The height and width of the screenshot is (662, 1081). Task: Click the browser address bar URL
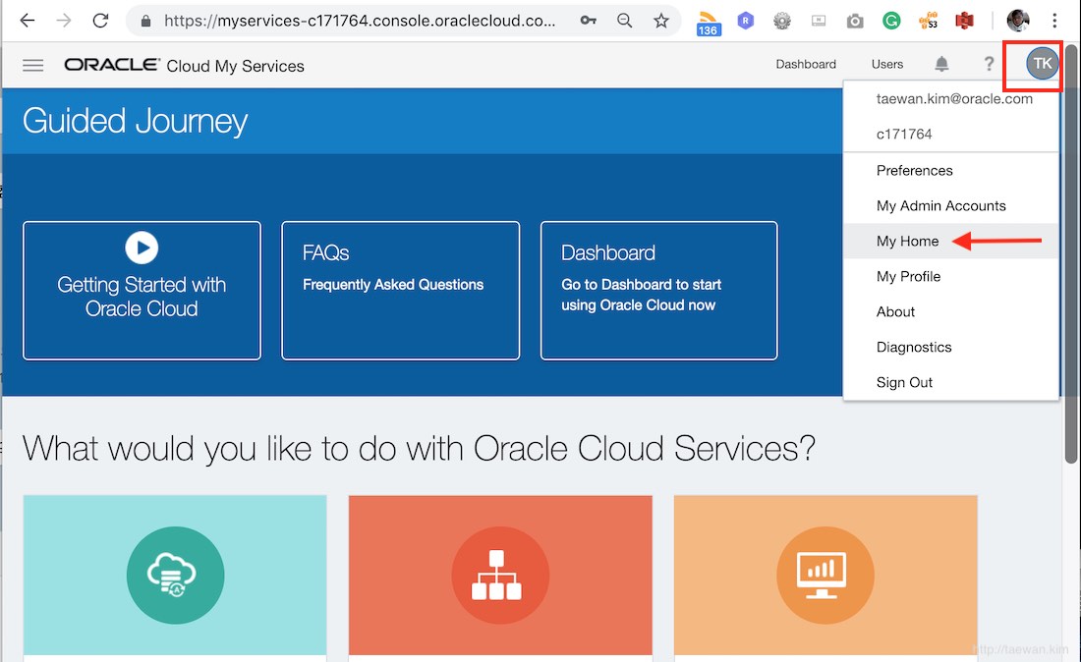click(360, 21)
